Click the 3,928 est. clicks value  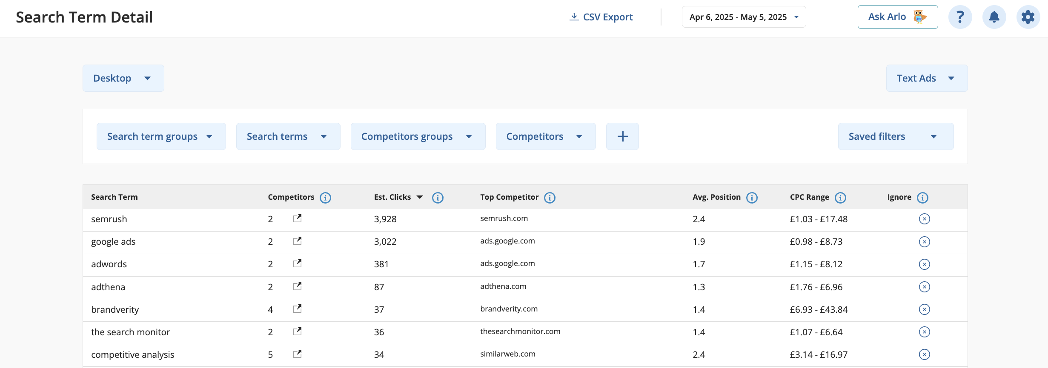pos(385,219)
